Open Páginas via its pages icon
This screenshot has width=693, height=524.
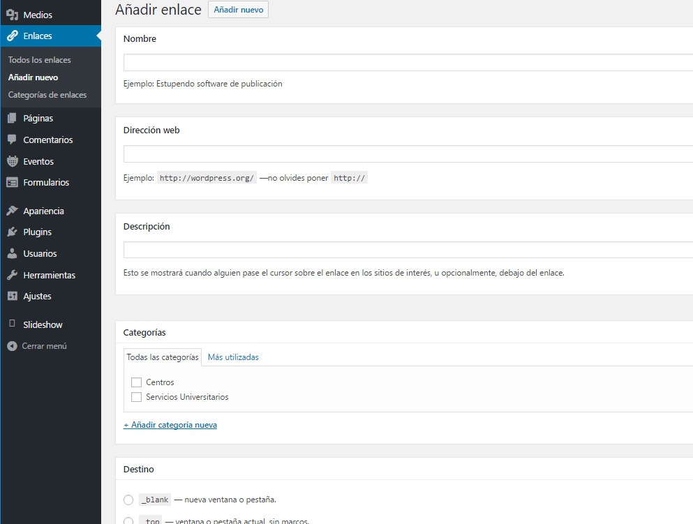click(x=12, y=119)
